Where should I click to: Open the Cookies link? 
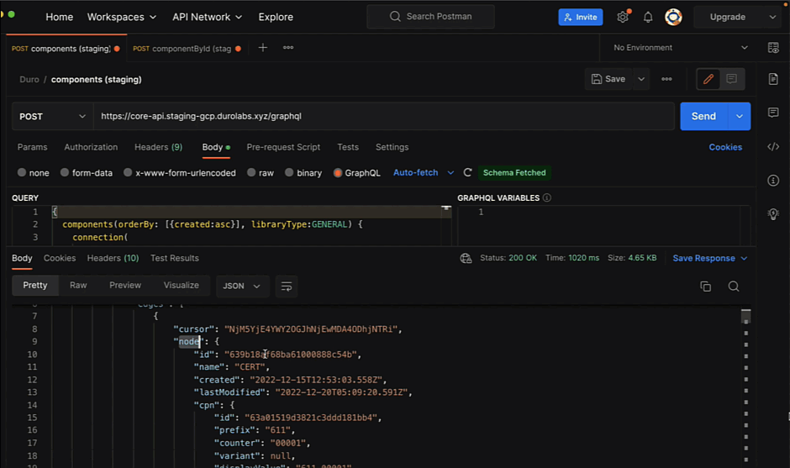(725, 147)
